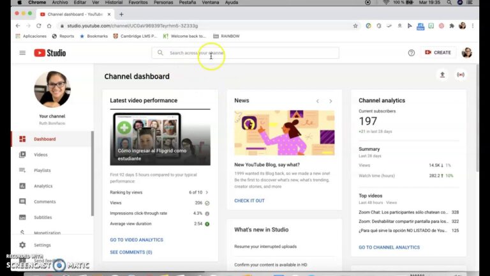Image resolution: width=490 pixels, height=276 pixels.
Task: Open the Historial menu in menu bar
Action: click(x=114, y=3)
